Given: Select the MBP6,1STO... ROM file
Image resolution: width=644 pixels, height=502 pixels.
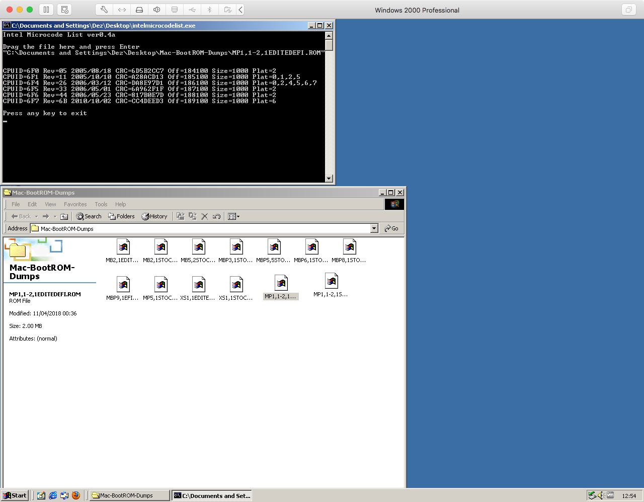Looking at the screenshot, I should (x=311, y=252).
